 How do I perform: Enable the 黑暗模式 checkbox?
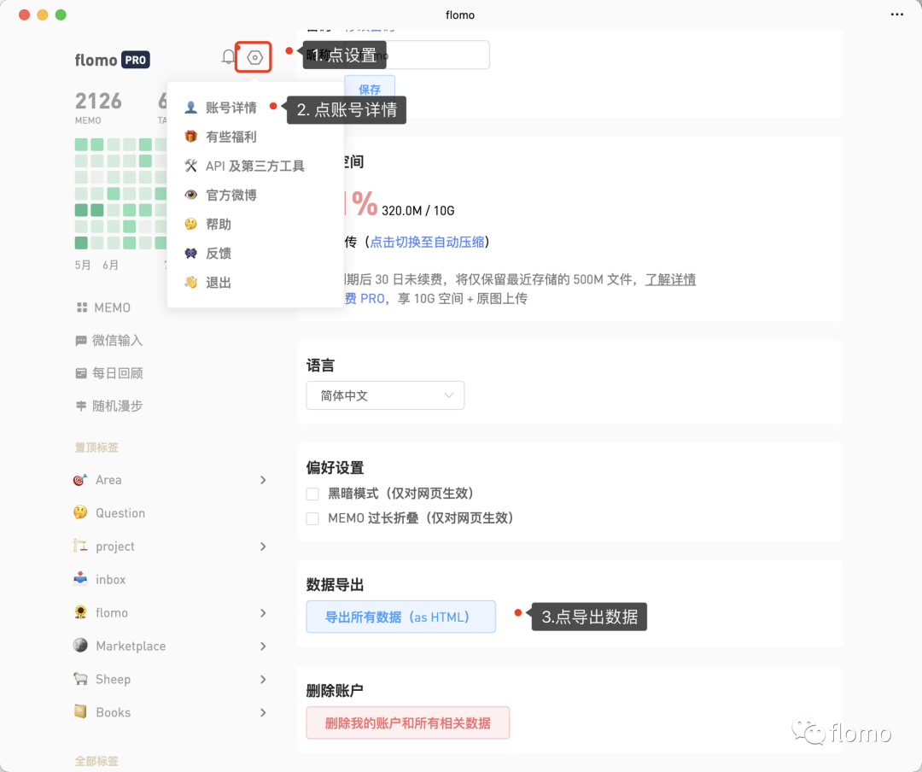(x=312, y=494)
